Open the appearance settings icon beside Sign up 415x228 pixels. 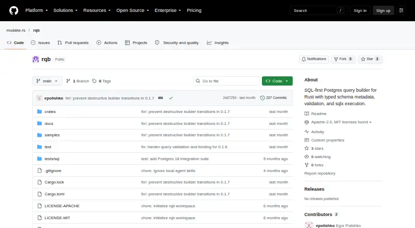(x=401, y=10)
